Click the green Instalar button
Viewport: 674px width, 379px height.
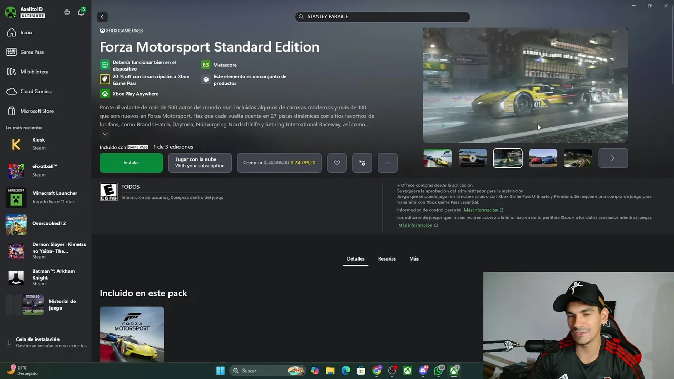(131, 163)
